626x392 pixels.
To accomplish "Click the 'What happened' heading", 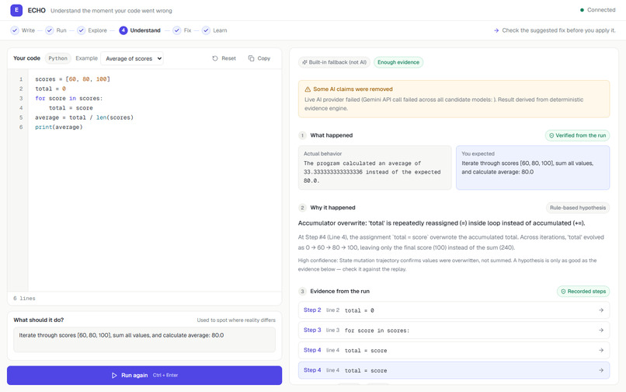I will pyautogui.click(x=332, y=135).
